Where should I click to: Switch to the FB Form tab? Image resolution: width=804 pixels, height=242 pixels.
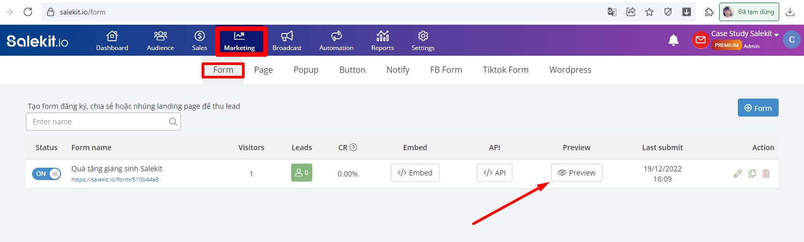[446, 70]
